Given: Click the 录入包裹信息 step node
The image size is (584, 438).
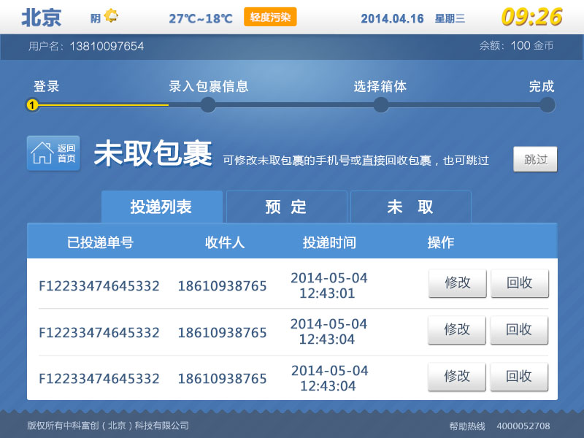Looking at the screenshot, I should click(208, 105).
